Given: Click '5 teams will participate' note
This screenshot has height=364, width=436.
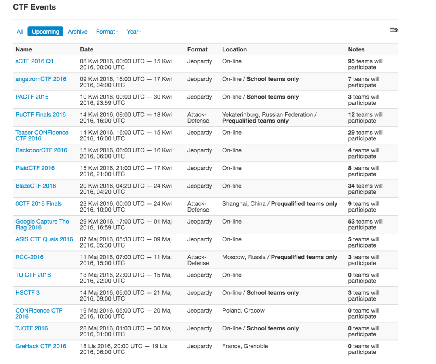Looking at the screenshot, I should (363, 242).
